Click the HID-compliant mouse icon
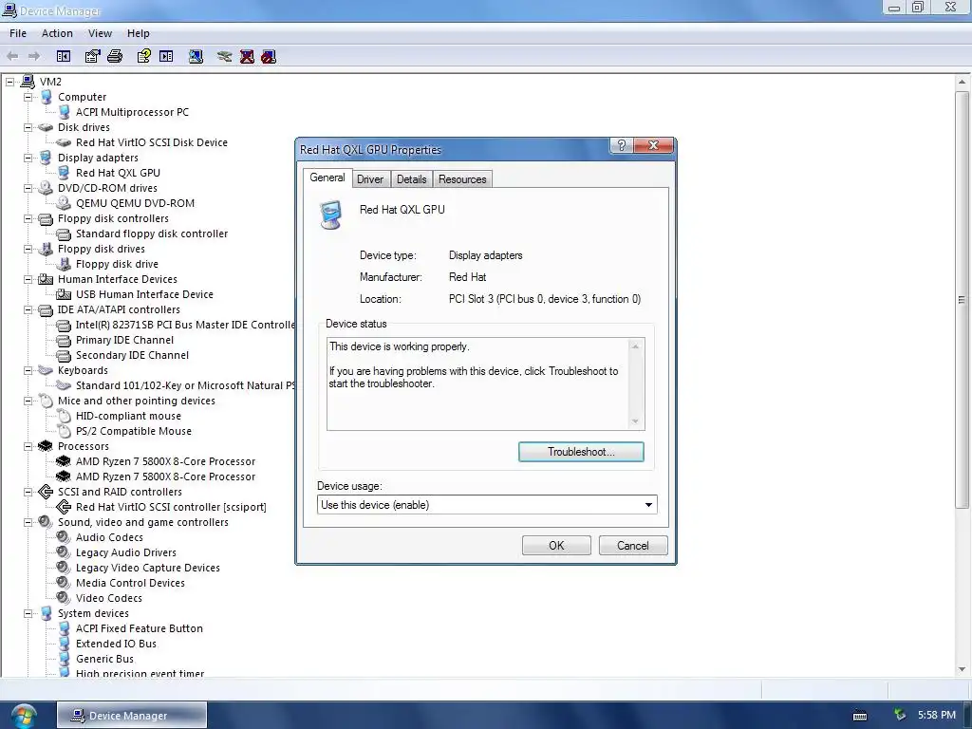The width and height of the screenshot is (972, 729). point(64,416)
